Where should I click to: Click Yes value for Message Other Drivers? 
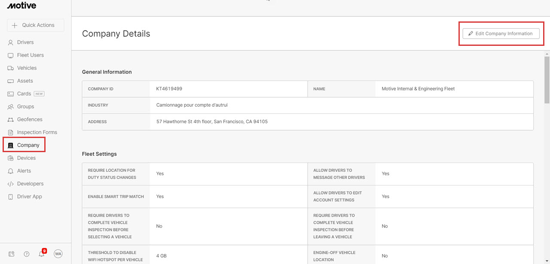click(x=385, y=174)
